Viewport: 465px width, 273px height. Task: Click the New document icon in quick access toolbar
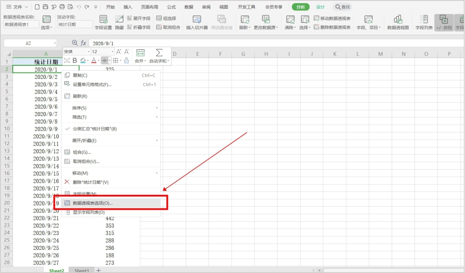coord(37,7)
